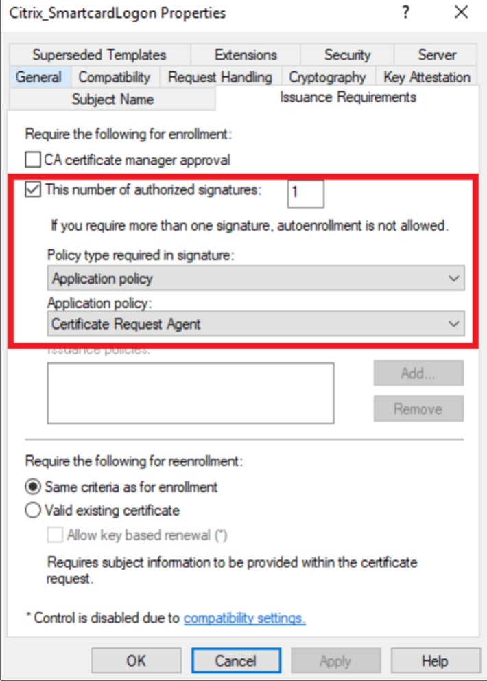Screen dimensions: 487x681
Task: Enable CA certificate manager approval checkbox
Action: coord(33,161)
